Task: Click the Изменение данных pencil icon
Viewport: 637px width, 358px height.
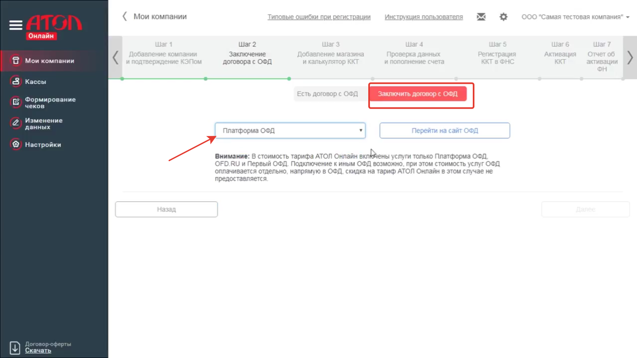Action: click(16, 123)
